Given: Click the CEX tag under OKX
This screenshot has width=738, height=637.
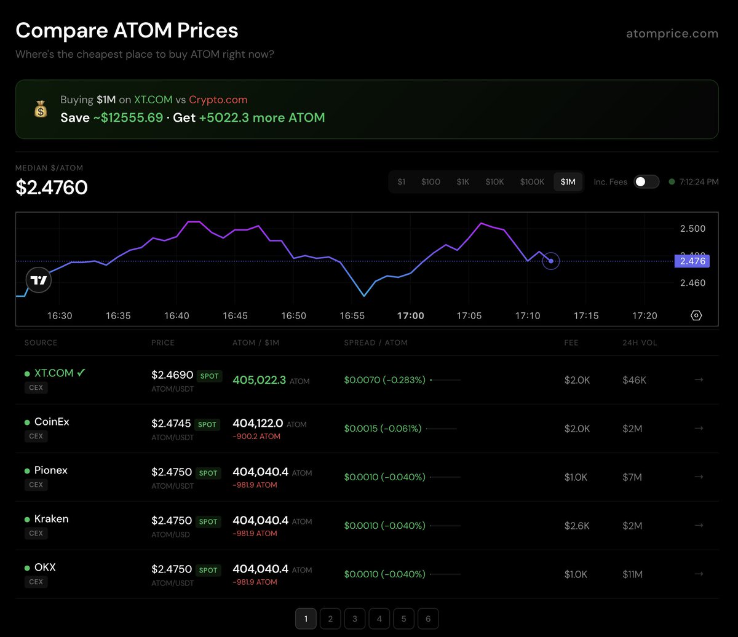Looking at the screenshot, I should tap(36, 582).
